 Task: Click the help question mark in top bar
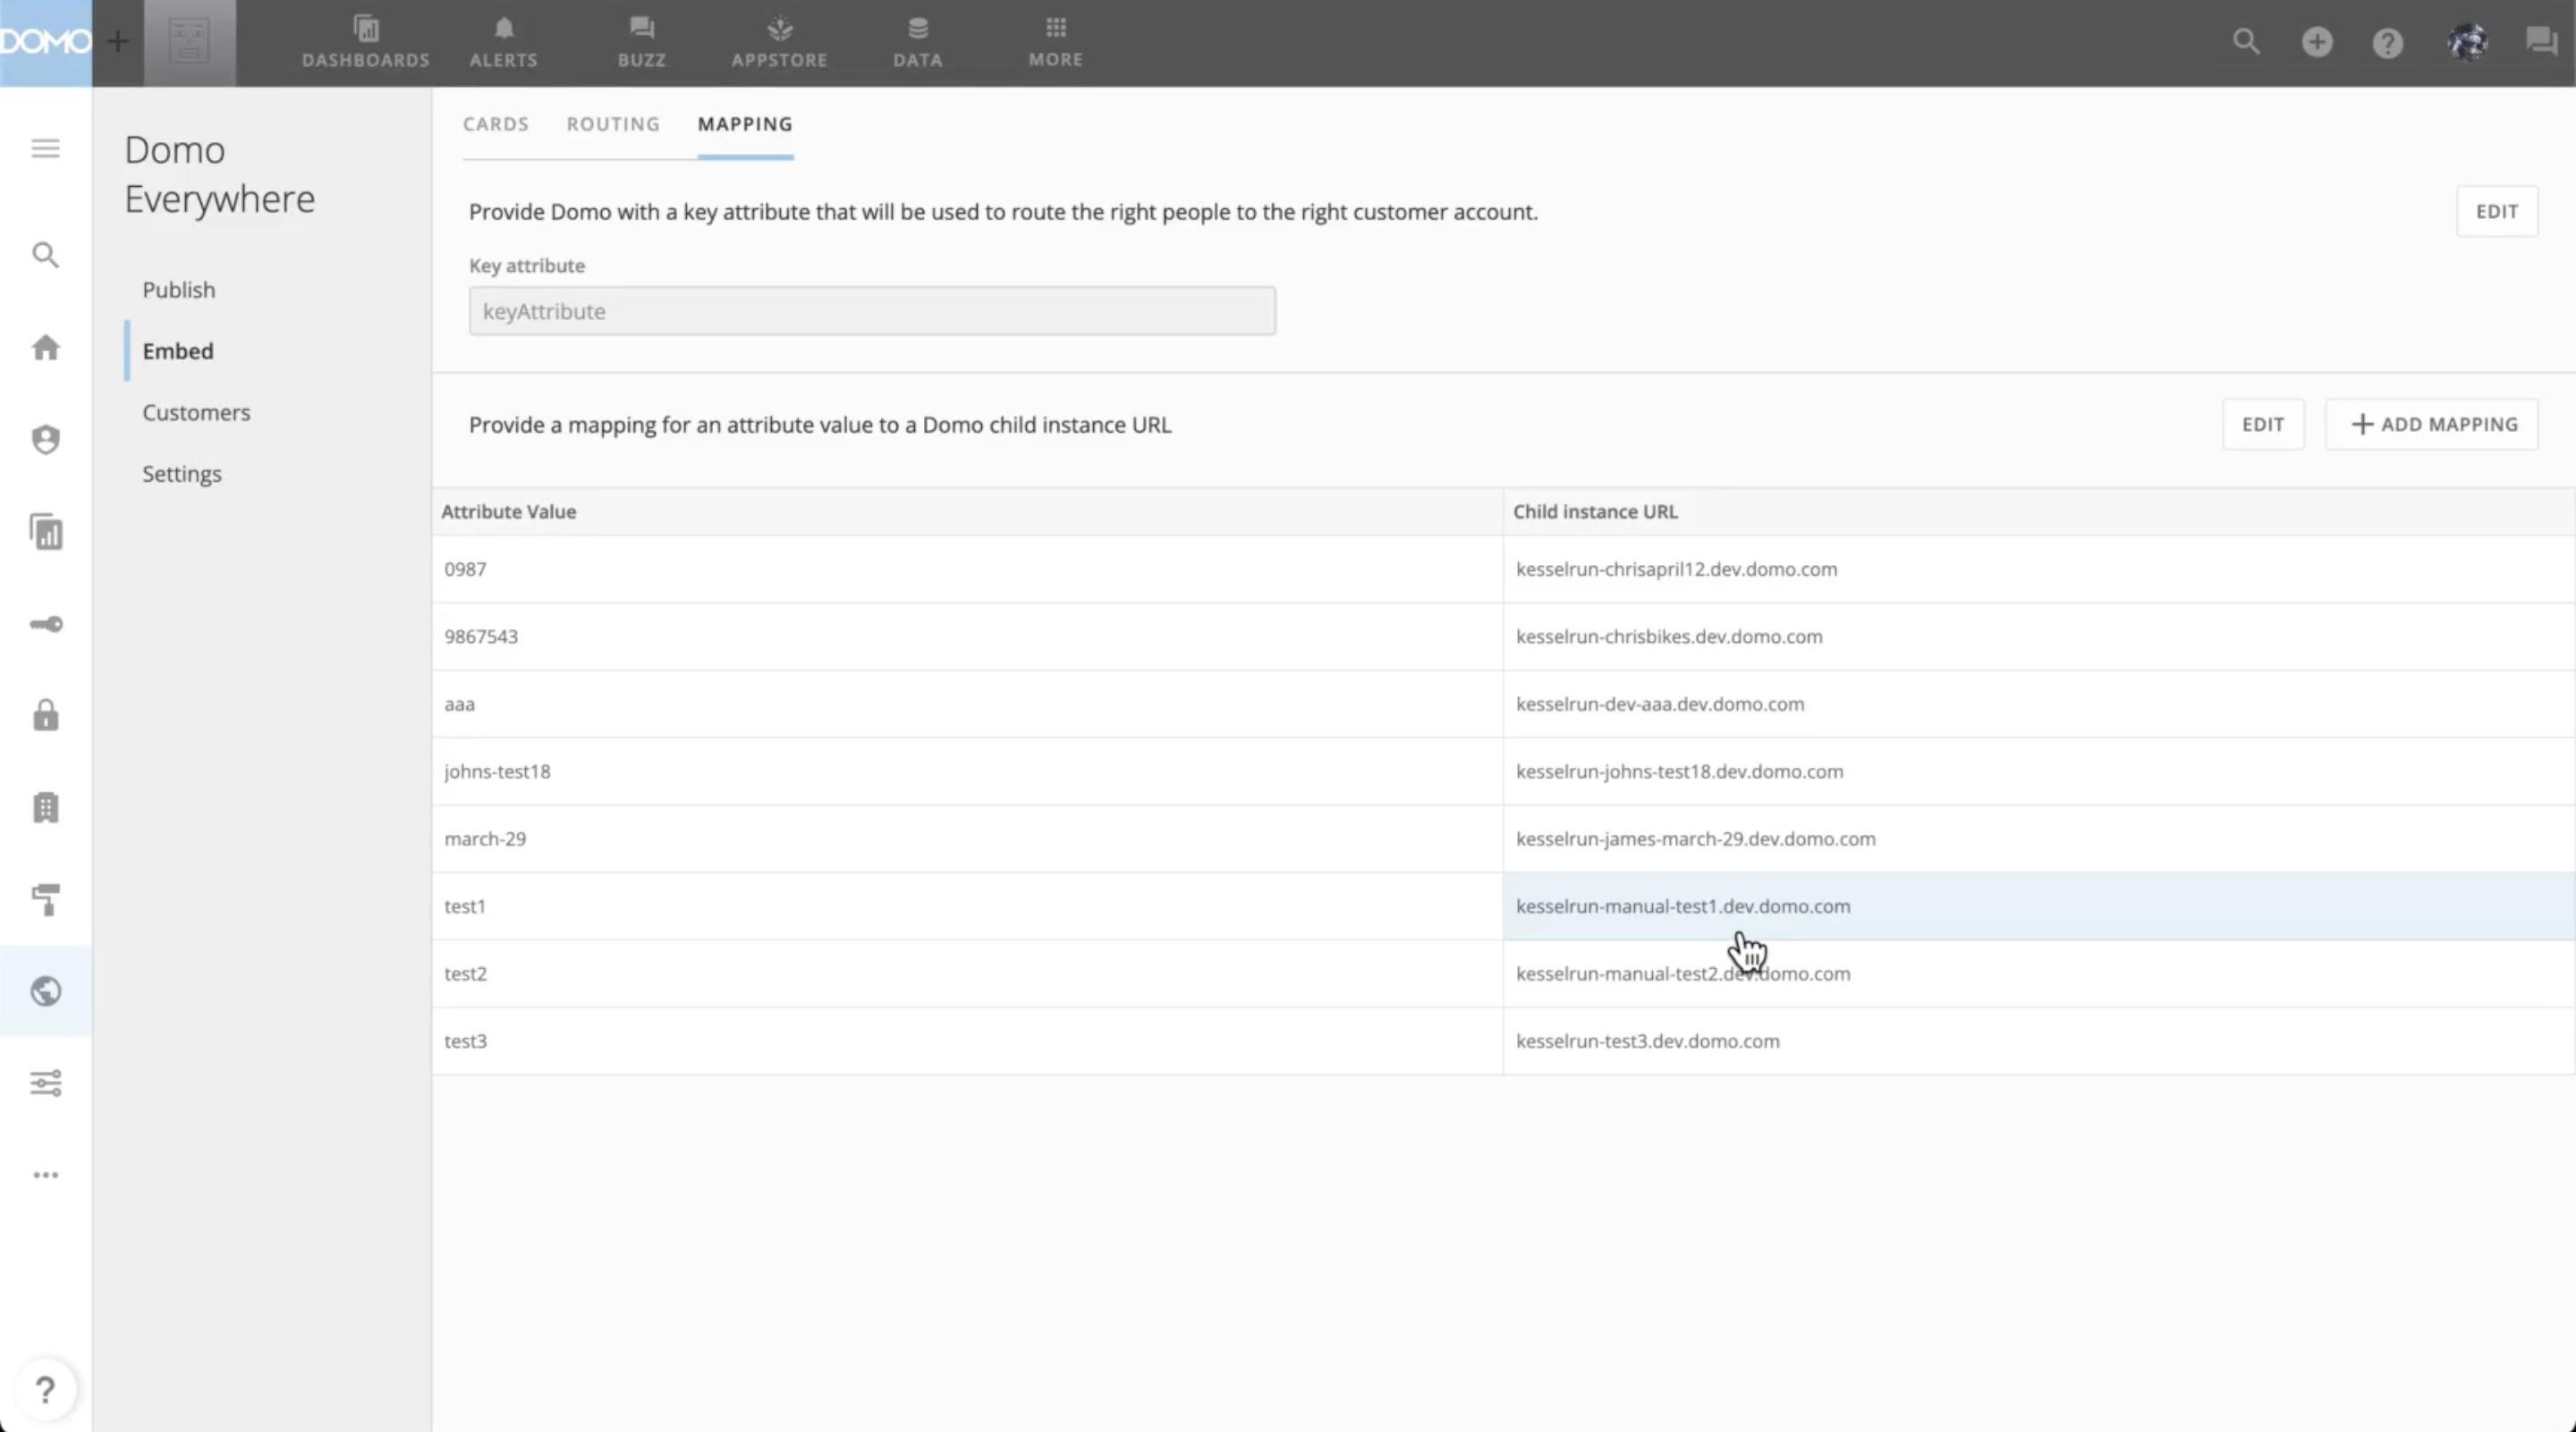2387,42
